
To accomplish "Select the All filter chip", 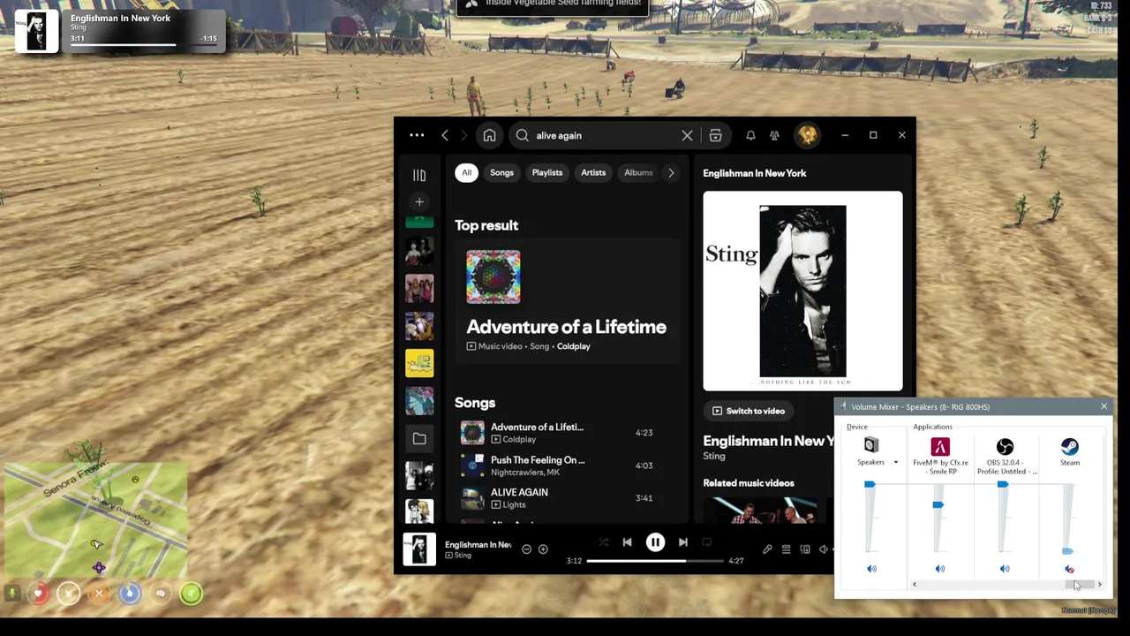I will 466,172.
